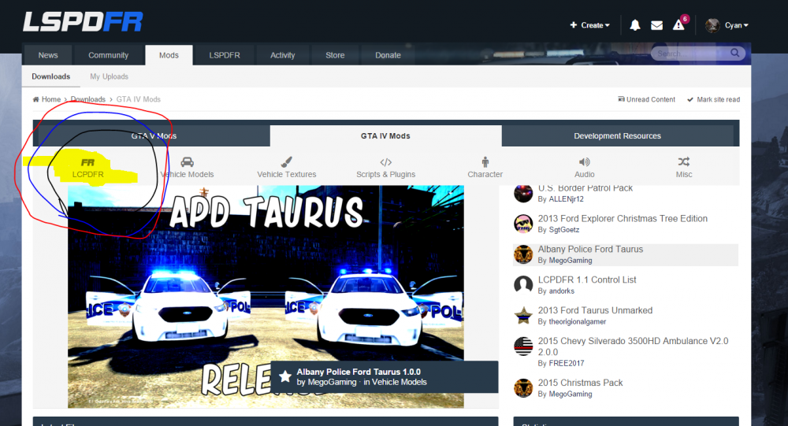Switch to the GTA V Mods tab
Viewport: 788px width, 426px height.
click(x=154, y=135)
